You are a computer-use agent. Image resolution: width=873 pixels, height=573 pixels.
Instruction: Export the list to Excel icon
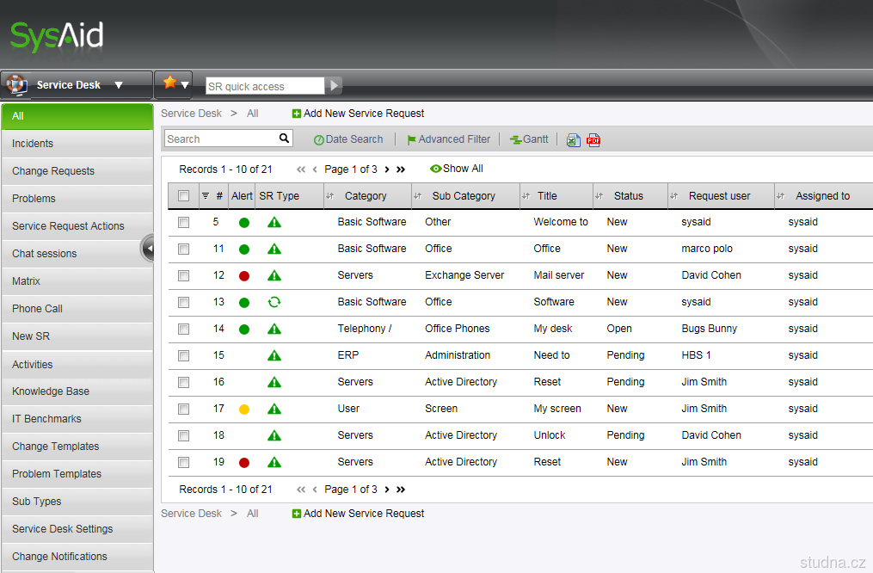click(573, 140)
